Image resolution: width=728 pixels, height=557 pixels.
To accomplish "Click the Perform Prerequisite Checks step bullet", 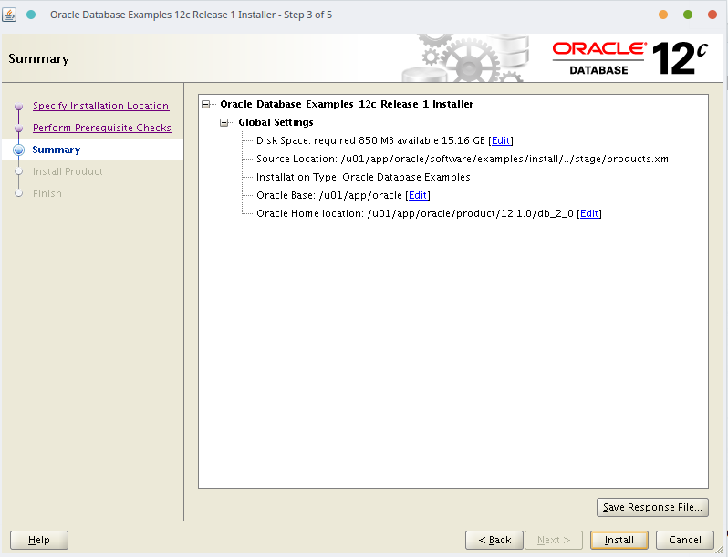I will 18,128.
